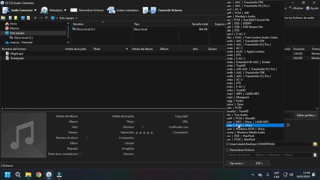This screenshot has height=180, width=320.
Task: Click the date and time clock
Action: pyautogui.click(x=303, y=174)
